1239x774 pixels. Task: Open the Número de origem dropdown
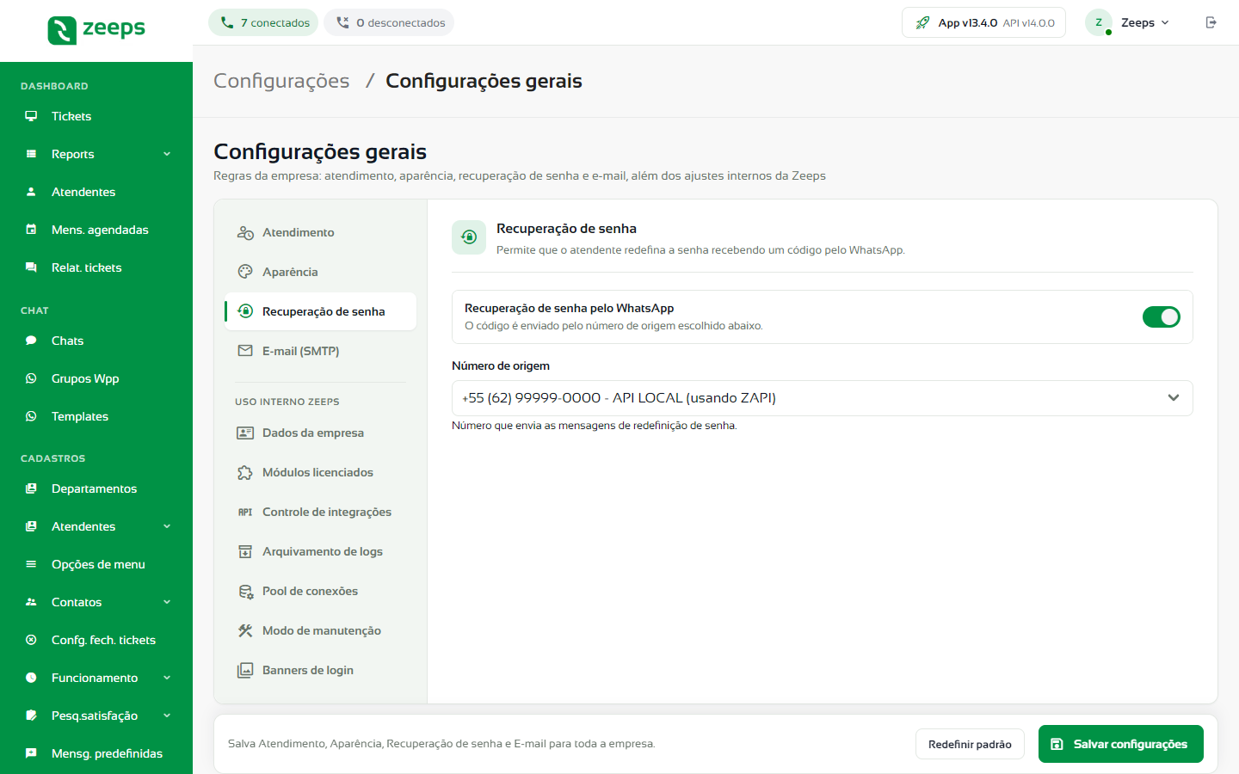822,398
